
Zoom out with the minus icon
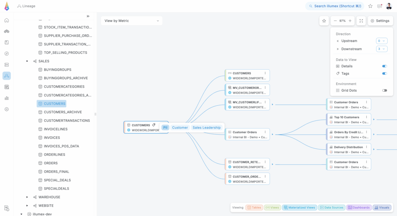coord(335,21)
